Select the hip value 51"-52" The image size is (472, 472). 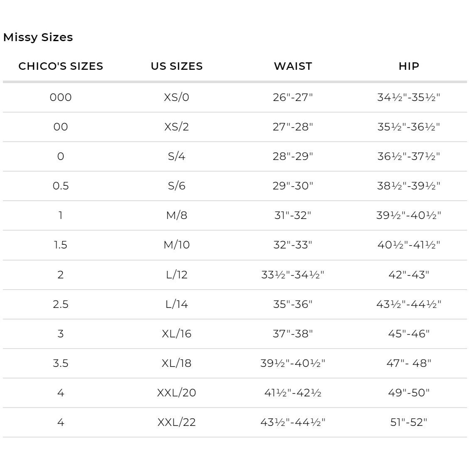(x=409, y=422)
